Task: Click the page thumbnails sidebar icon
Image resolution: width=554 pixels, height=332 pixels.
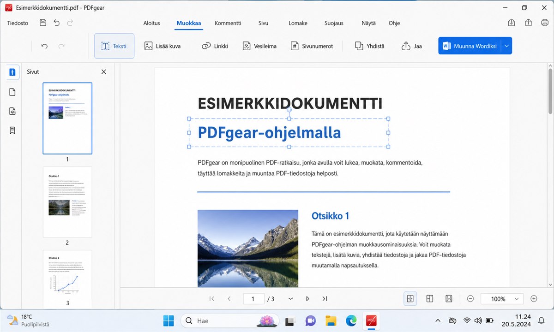Action: (x=12, y=72)
